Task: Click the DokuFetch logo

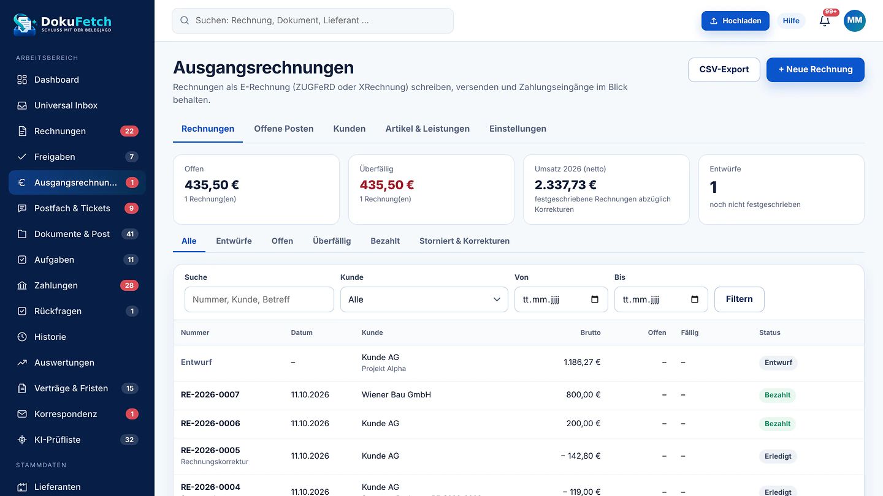Action: pyautogui.click(x=63, y=23)
